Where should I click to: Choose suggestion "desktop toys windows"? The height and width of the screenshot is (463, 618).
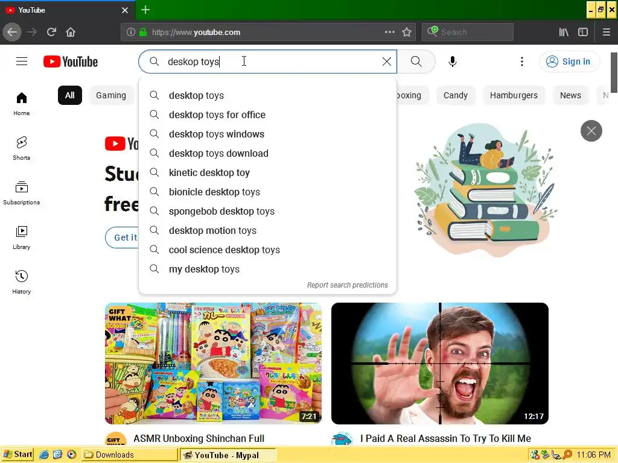point(267,134)
